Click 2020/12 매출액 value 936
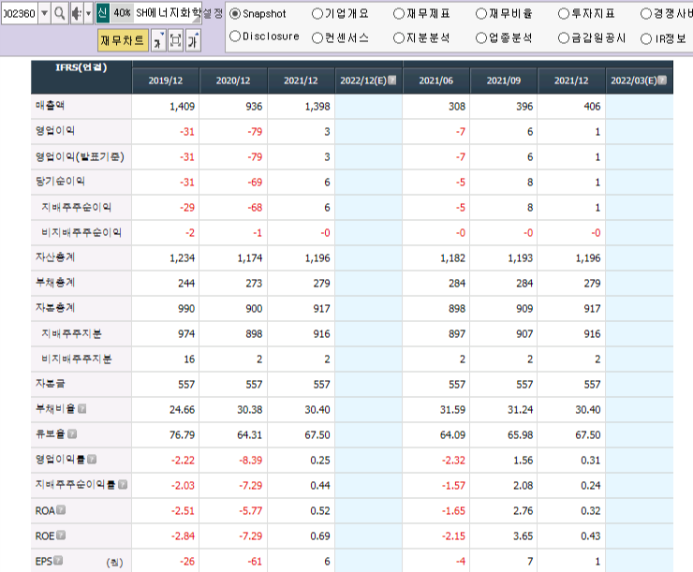 [254, 107]
